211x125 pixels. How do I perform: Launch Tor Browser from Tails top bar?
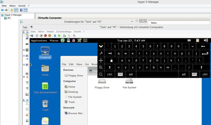tap(63, 40)
